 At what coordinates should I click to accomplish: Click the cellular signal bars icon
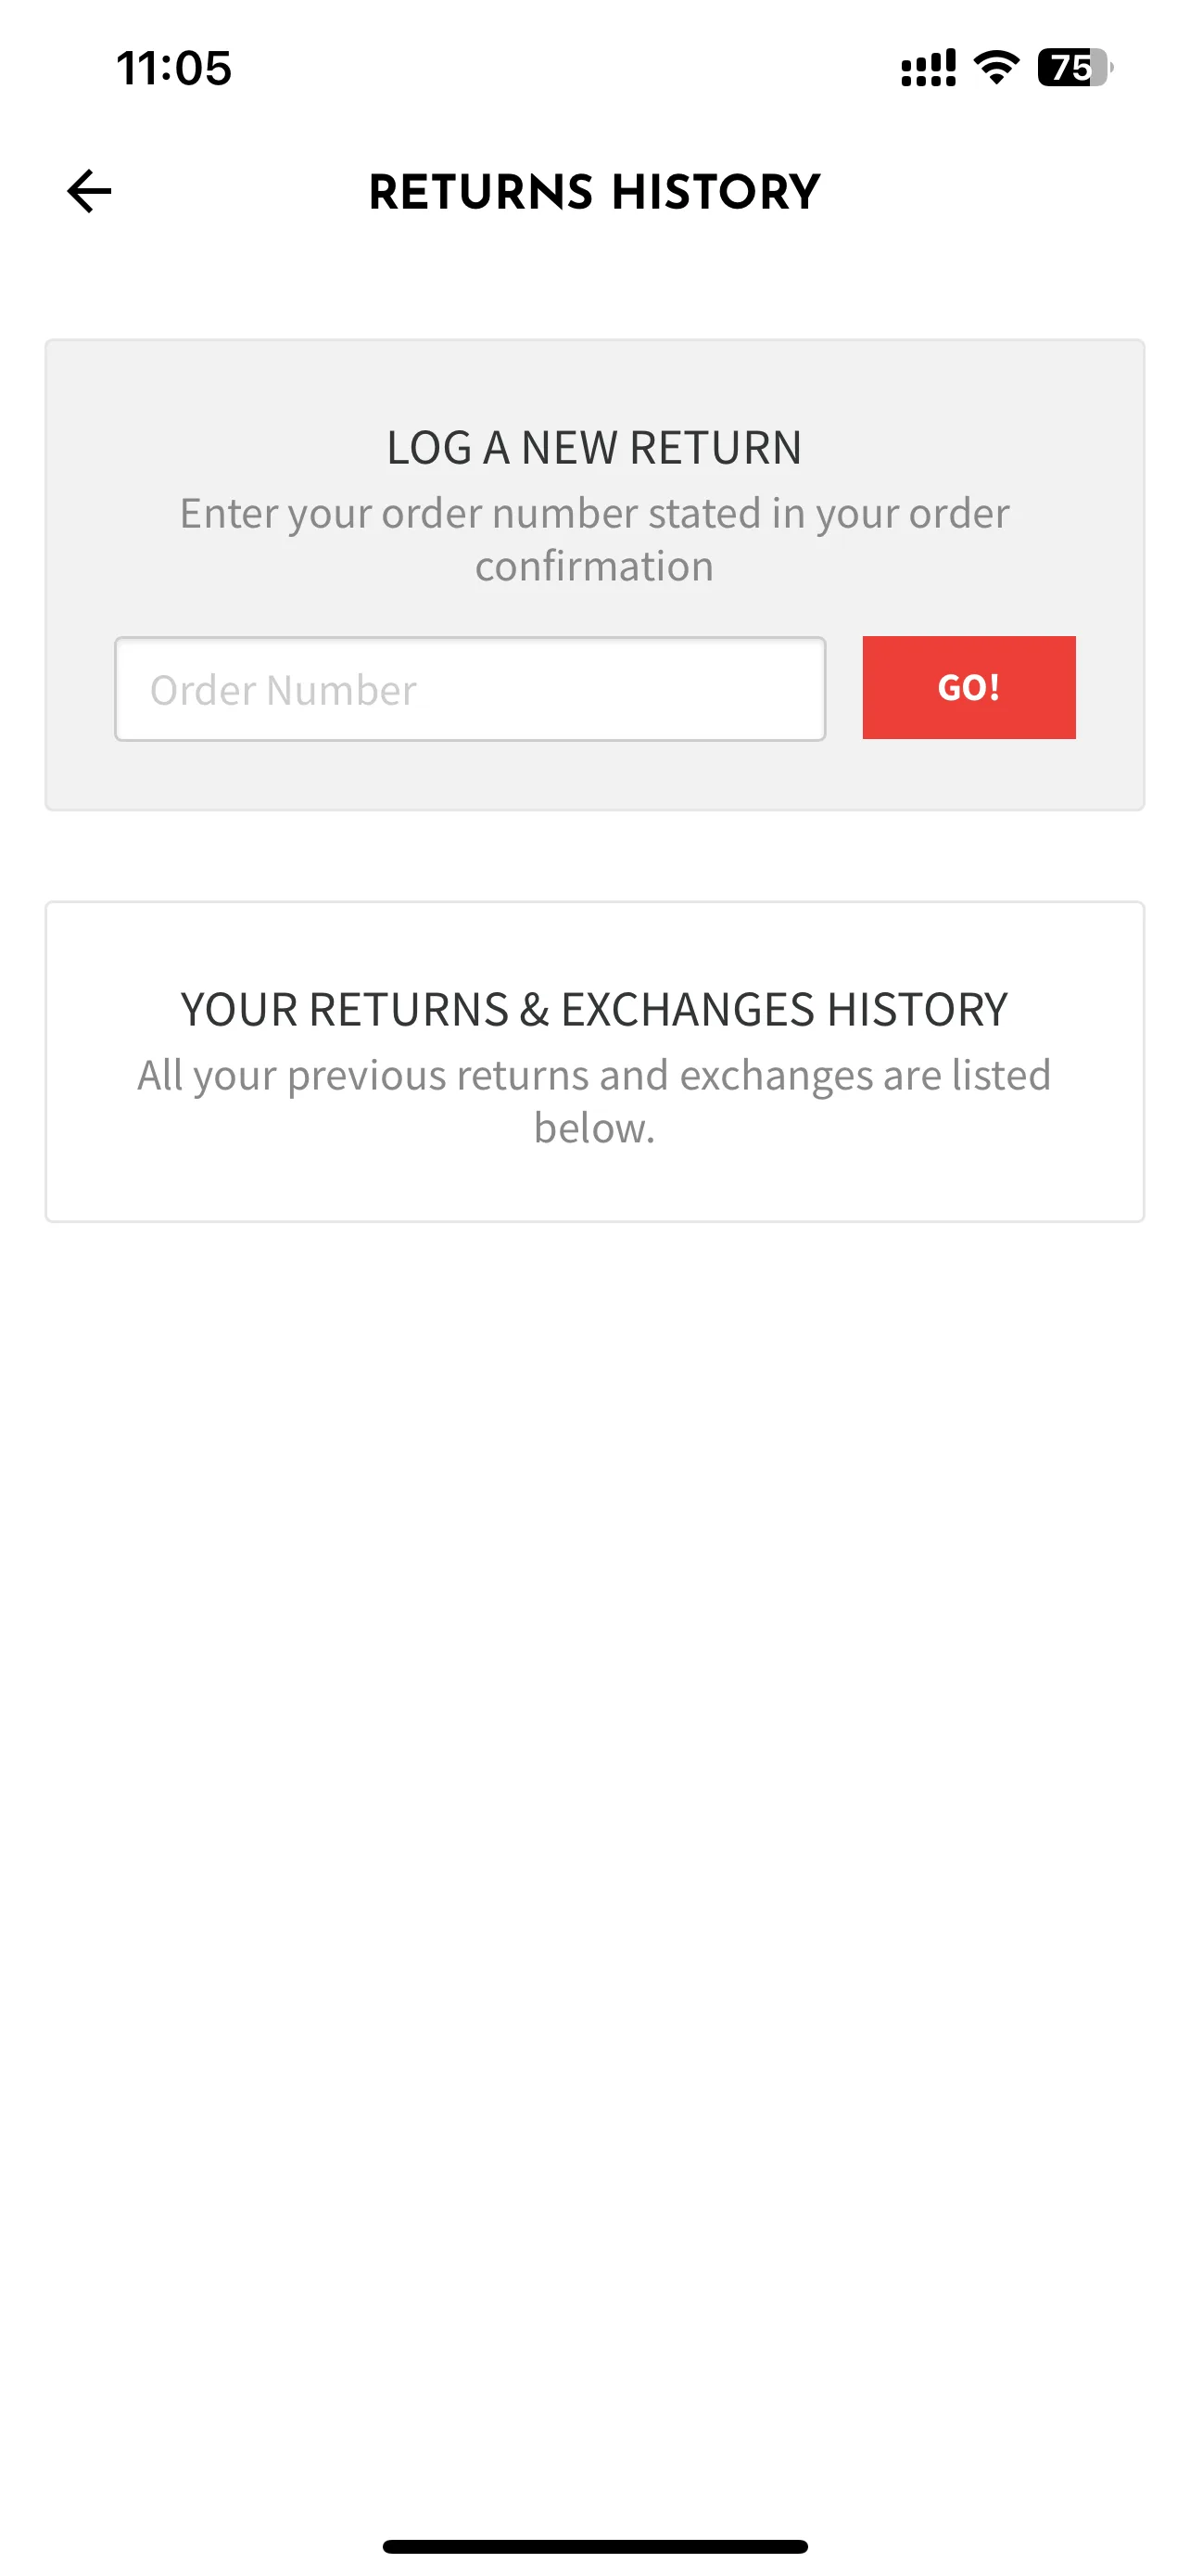(x=929, y=68)
